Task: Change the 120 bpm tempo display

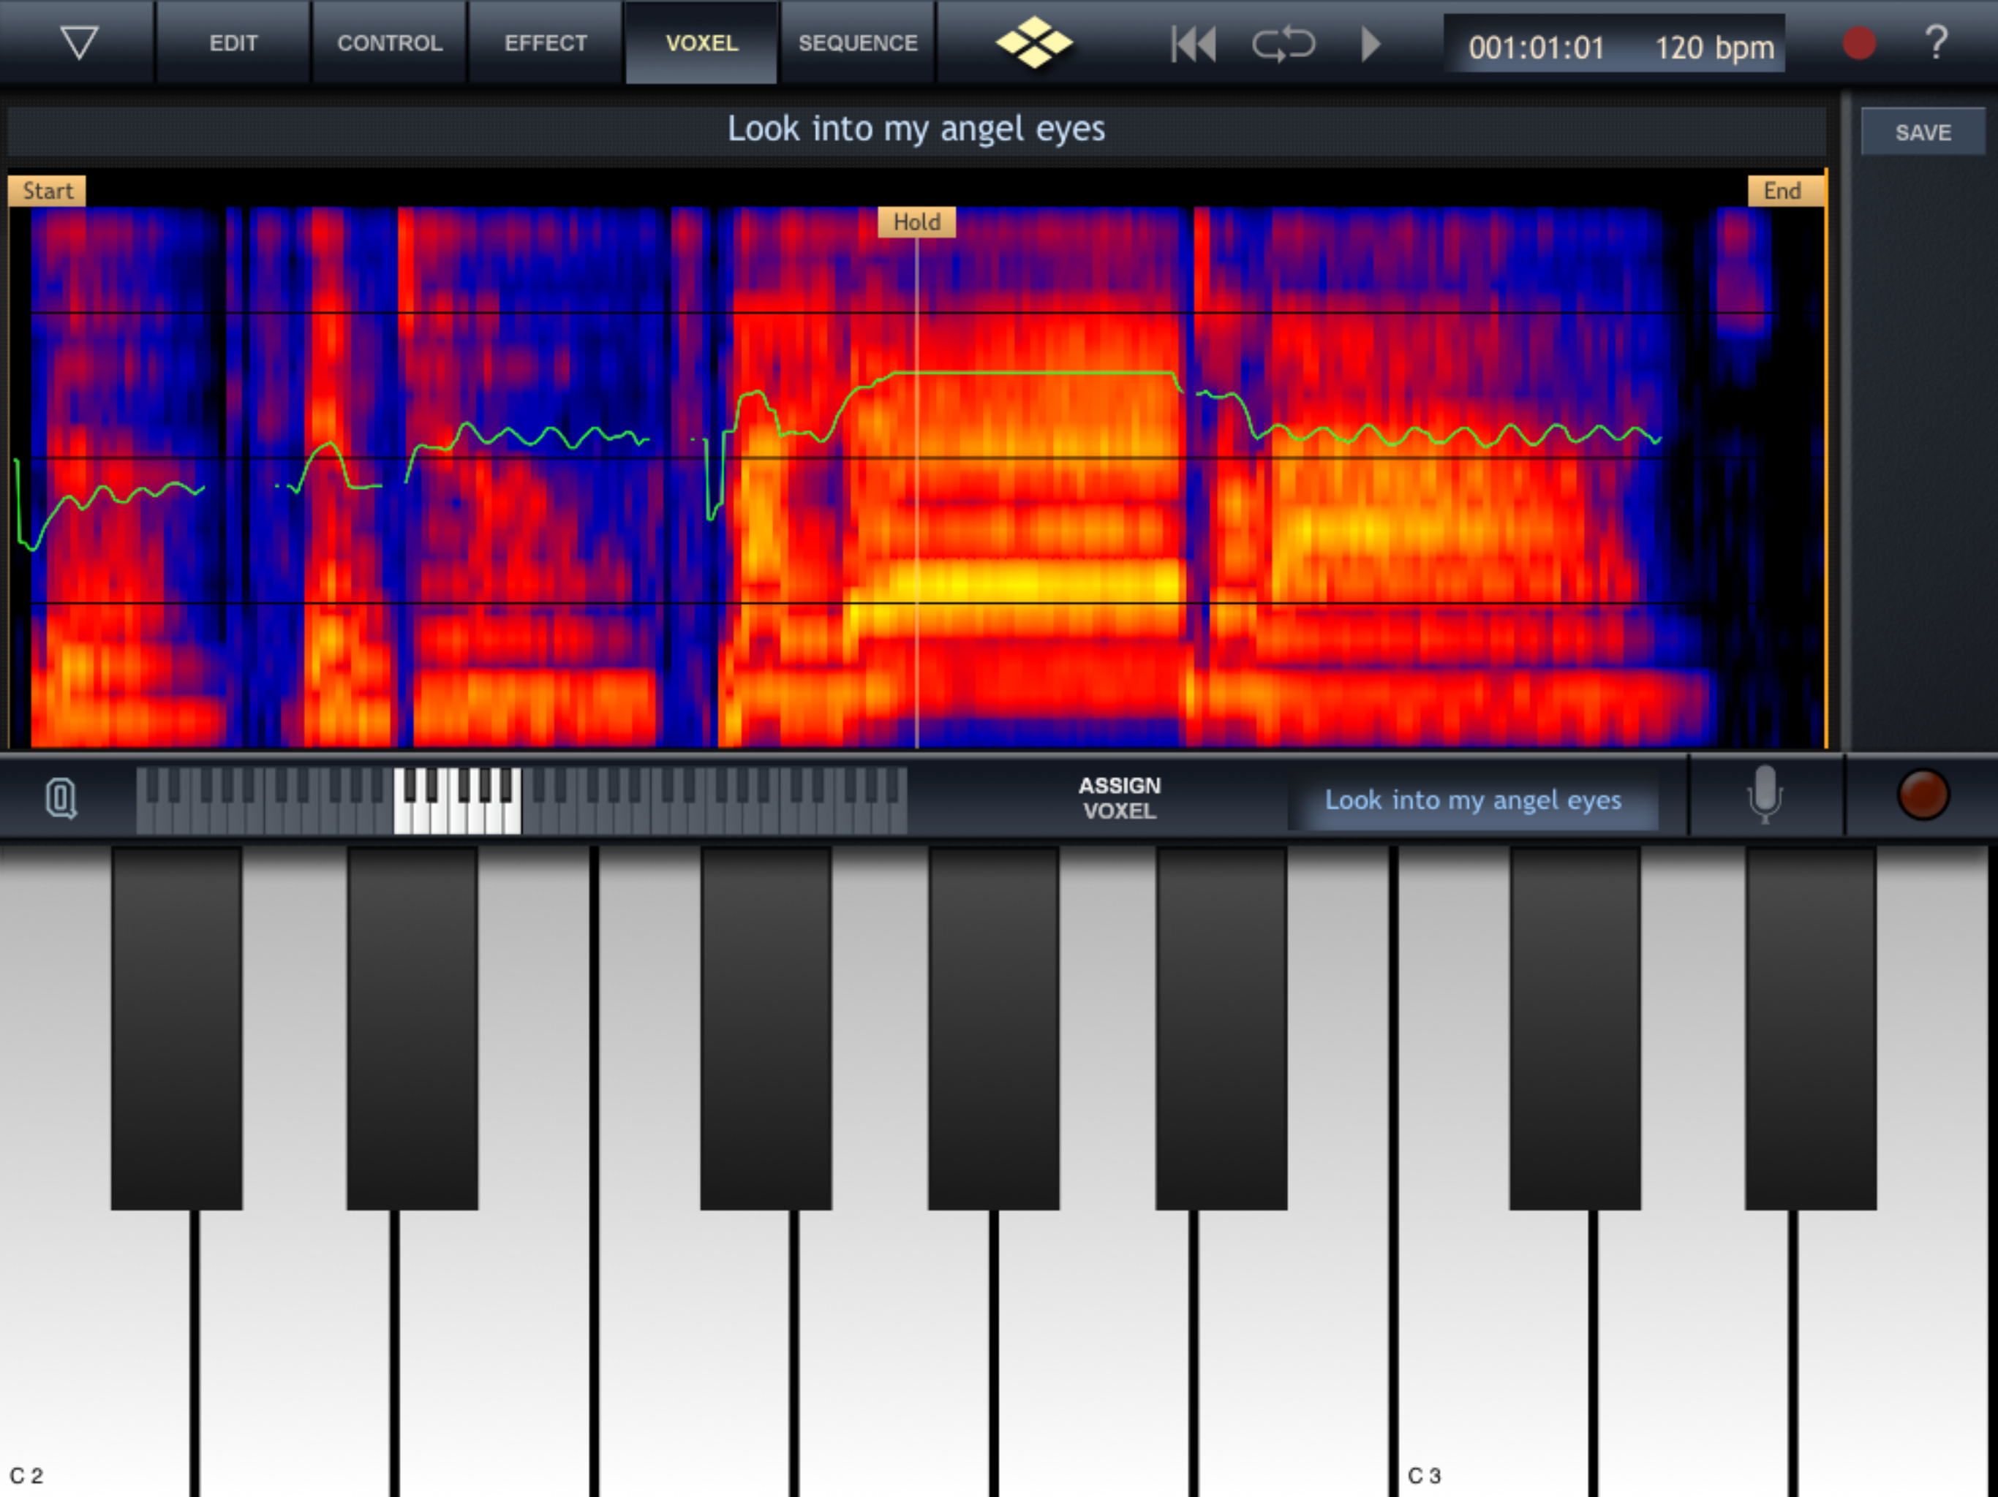Action: click(1714, 47)
